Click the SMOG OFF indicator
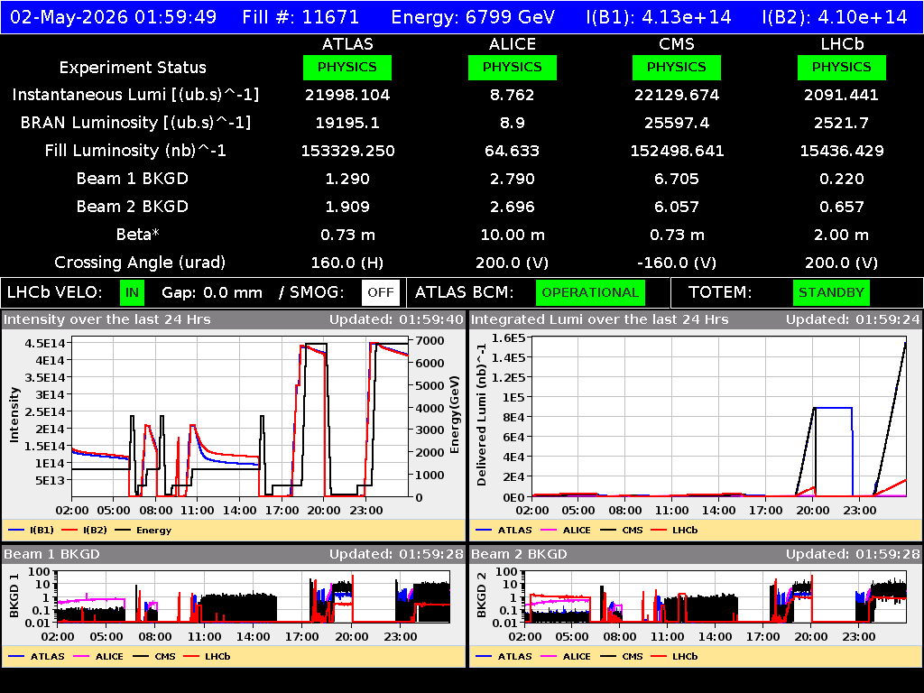Image resolution: width=924 pixels, height=693 pixels. pyautogui.click(x=381, y=292)
